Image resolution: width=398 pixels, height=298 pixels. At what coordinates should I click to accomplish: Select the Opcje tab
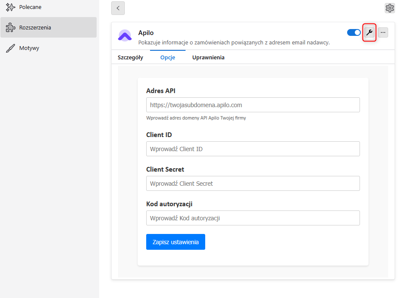[168, 58]
